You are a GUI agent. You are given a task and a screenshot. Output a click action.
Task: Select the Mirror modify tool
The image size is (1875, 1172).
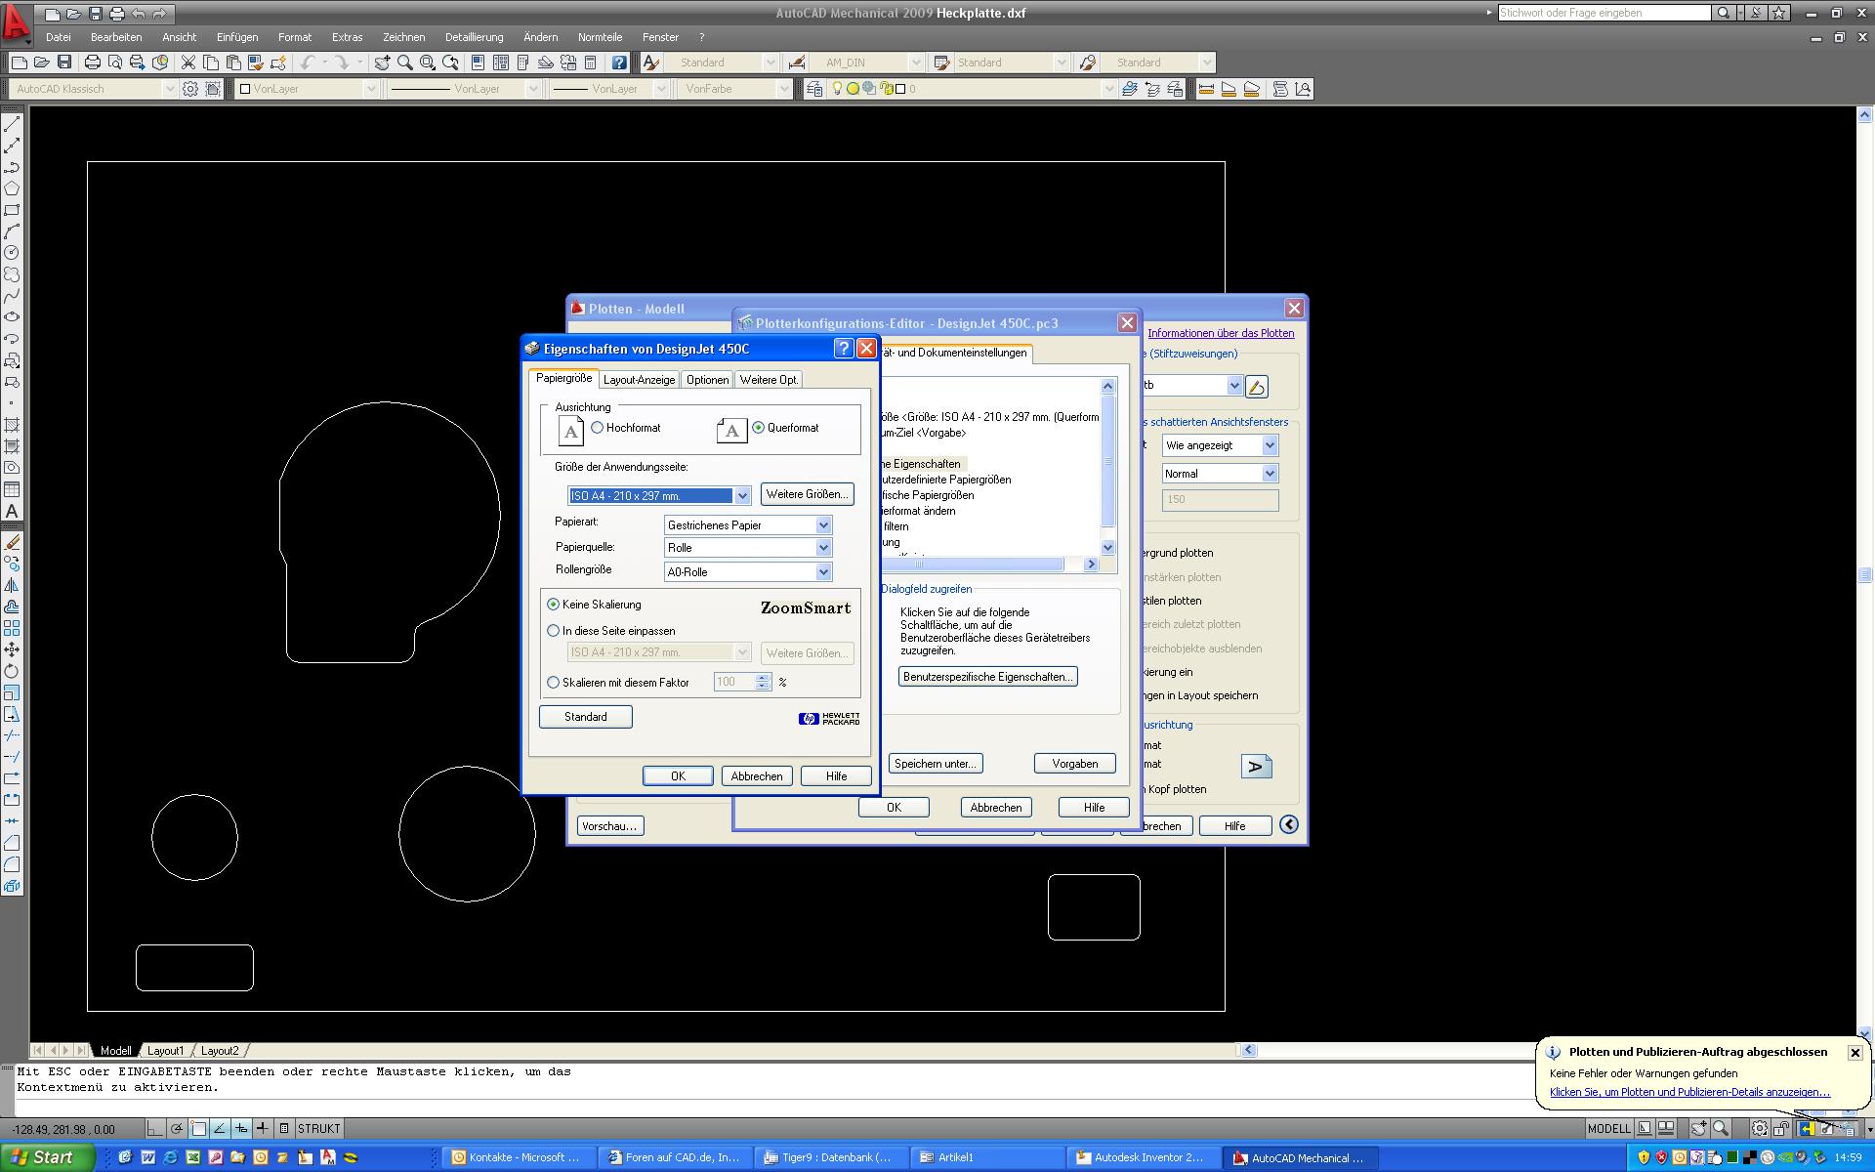click(12, 585)
